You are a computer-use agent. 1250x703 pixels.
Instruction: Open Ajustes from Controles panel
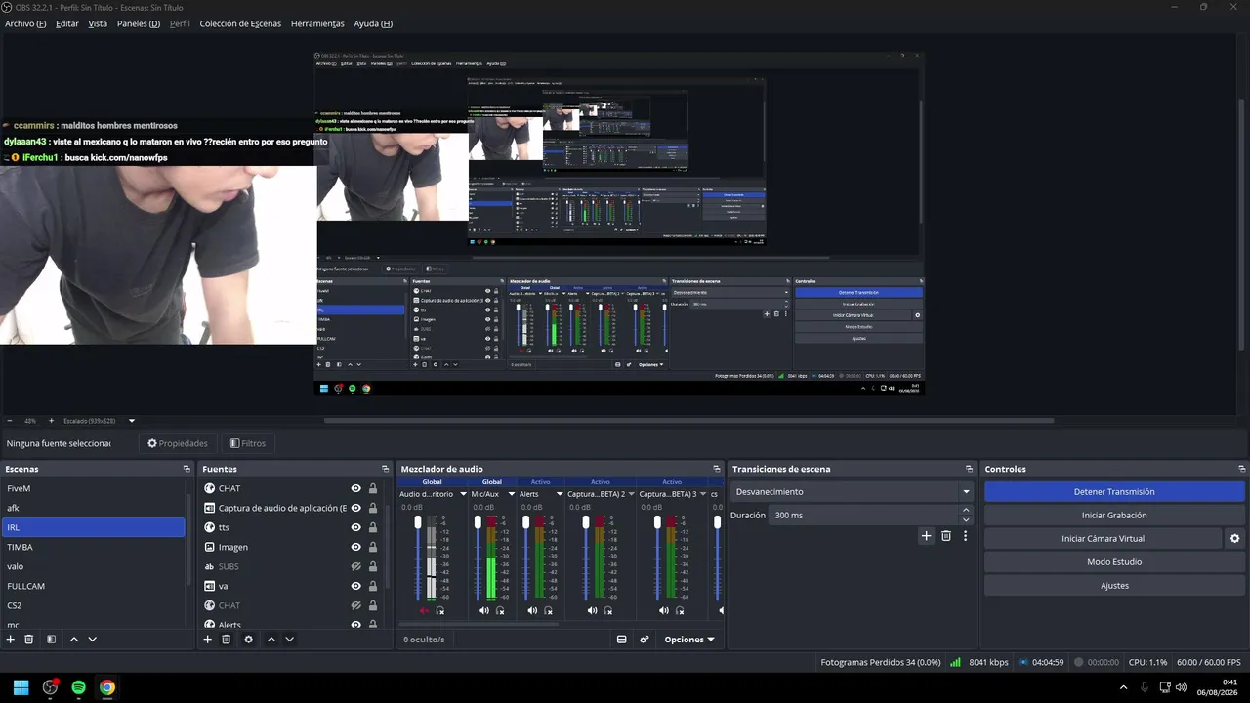[1114, 586]
